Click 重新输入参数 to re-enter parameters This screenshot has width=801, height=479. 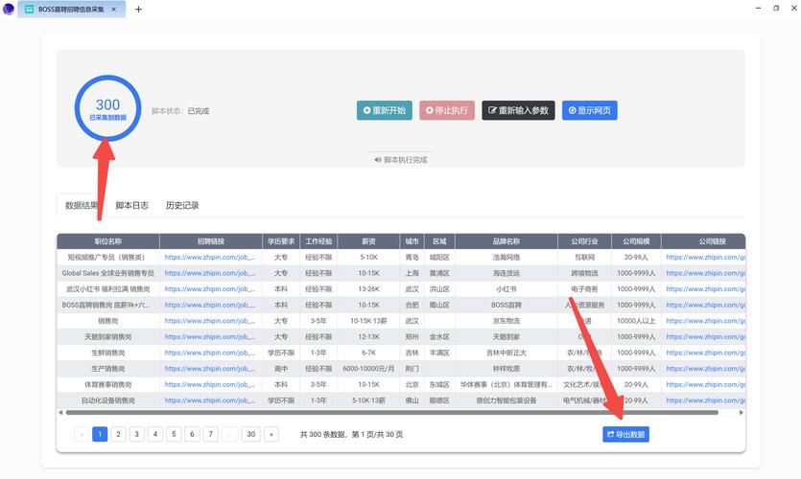coord(518,110)
